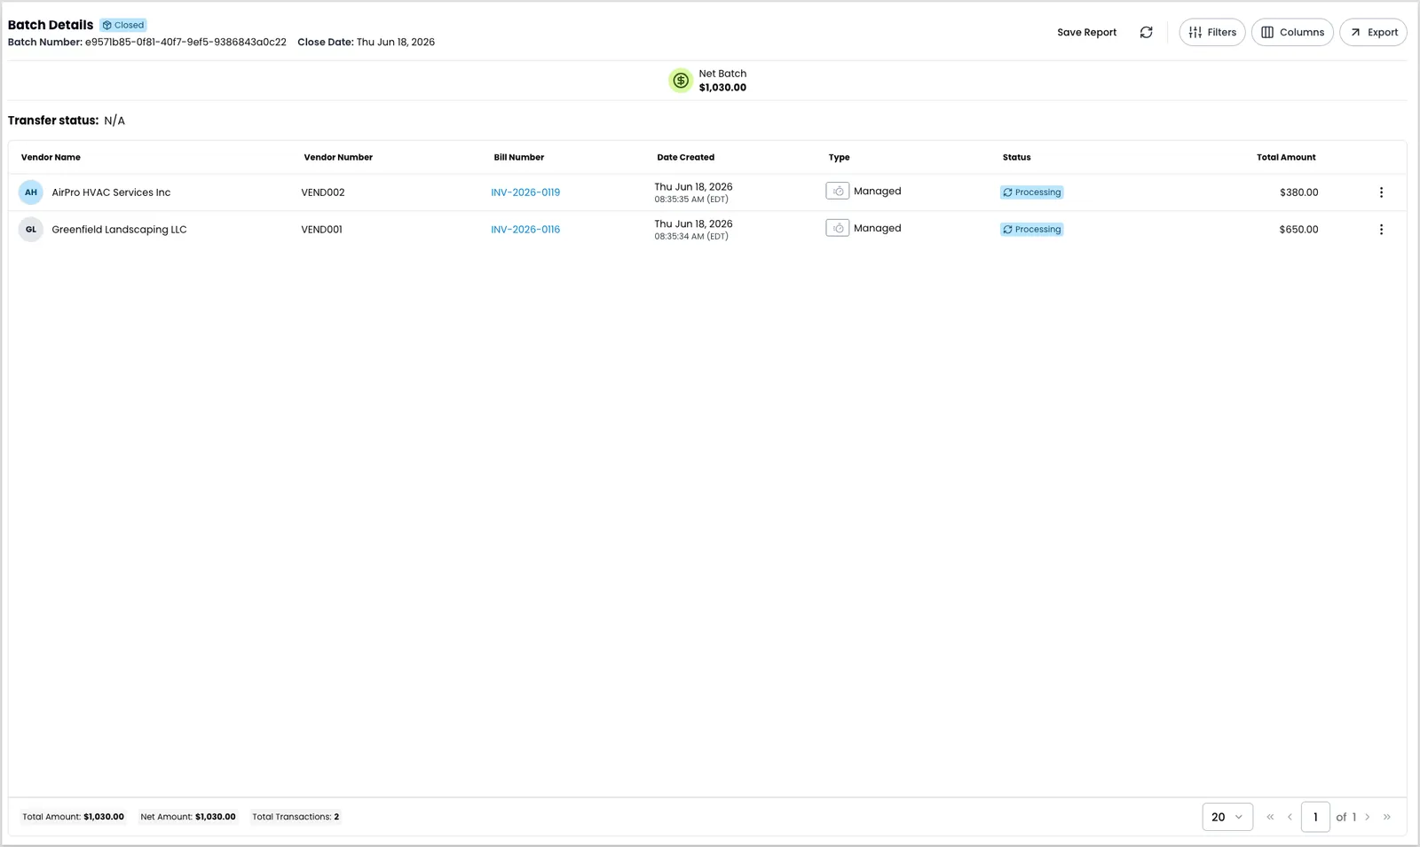Click the $380.00 total amount cell
The width and height of the screenshot is (1420, 847).
(1299, 192)
